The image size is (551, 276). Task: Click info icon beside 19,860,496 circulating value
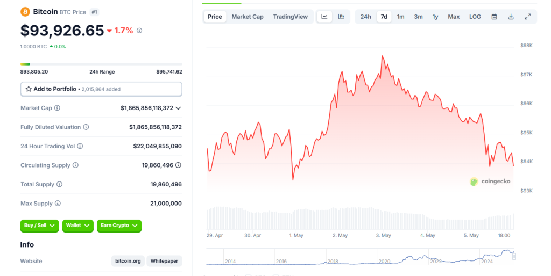(x=179, y=165)
